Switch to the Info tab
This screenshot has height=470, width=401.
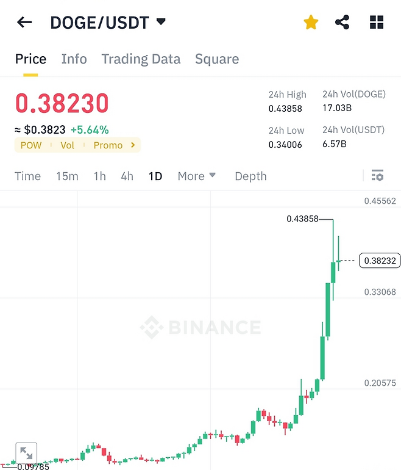[x=74, y=59]
